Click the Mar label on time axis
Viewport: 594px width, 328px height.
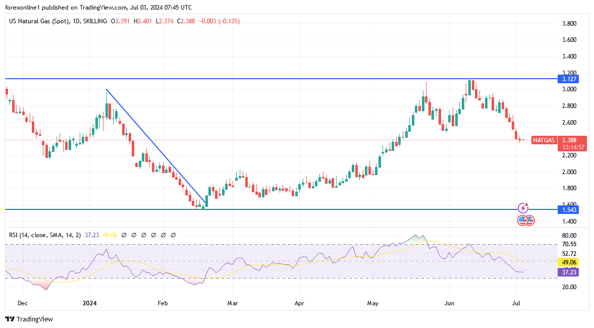[x=233, y=303]
